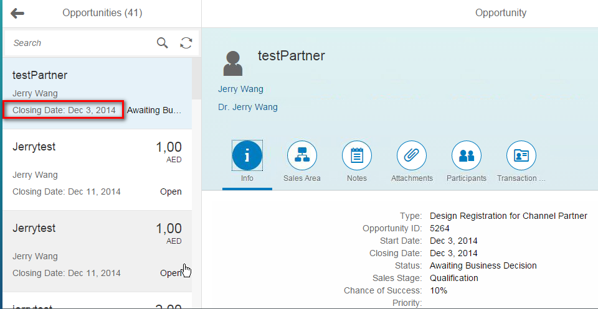Open the Dr. Jerry Wang contact link
Viewport: 598px width, 309px height.
(248, 107)
